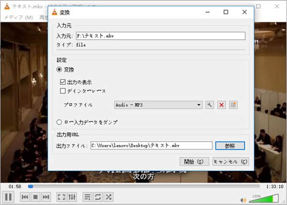
Task: Click the 出力ファイル destination path field
Action: [151, 146]
